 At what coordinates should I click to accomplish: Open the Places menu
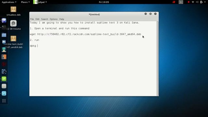tap(25, 2)
